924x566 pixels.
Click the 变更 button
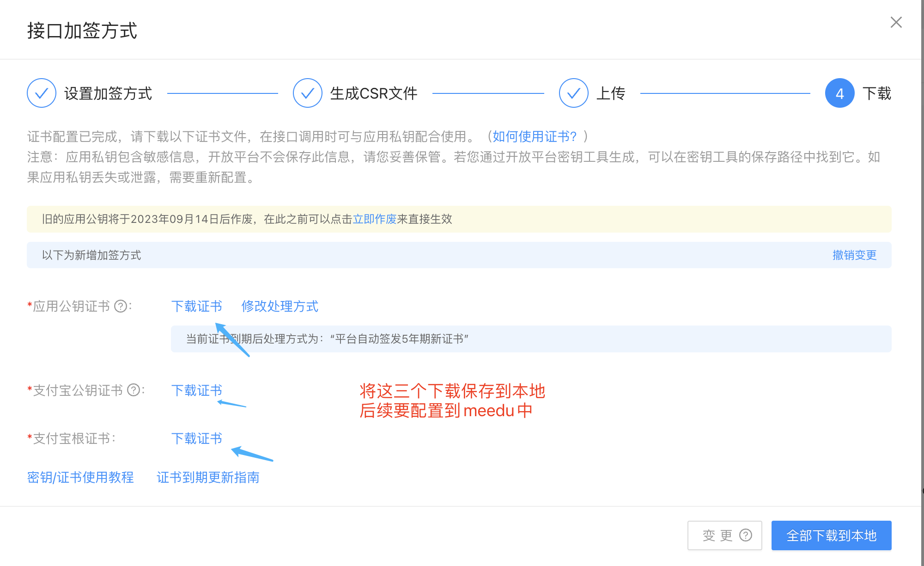[x=725, y=535]
